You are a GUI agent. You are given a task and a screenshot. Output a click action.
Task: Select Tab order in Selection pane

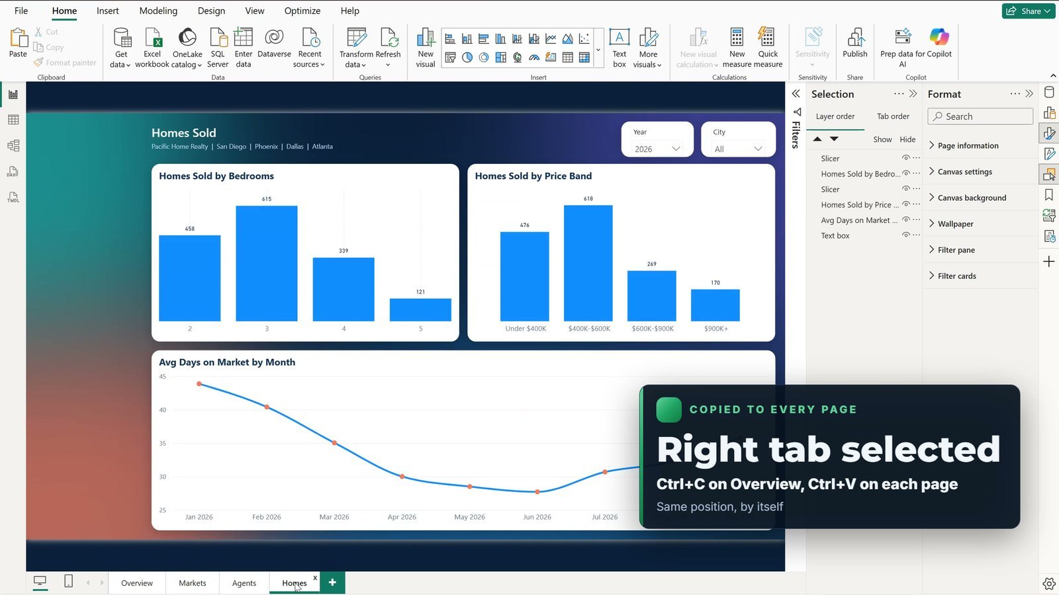[893, 116]
